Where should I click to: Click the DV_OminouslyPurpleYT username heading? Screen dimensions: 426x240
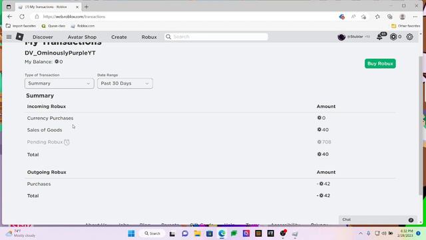(x=60, y=53)
